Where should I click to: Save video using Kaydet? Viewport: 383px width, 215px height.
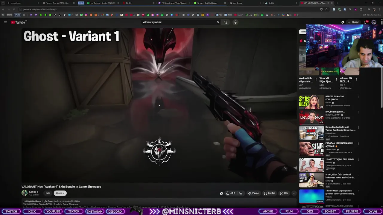click(x=269, y=193)
